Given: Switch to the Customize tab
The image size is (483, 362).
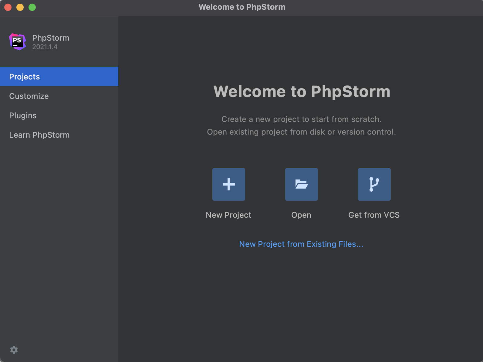Looking at the screenshot, I should click(59, 96).
